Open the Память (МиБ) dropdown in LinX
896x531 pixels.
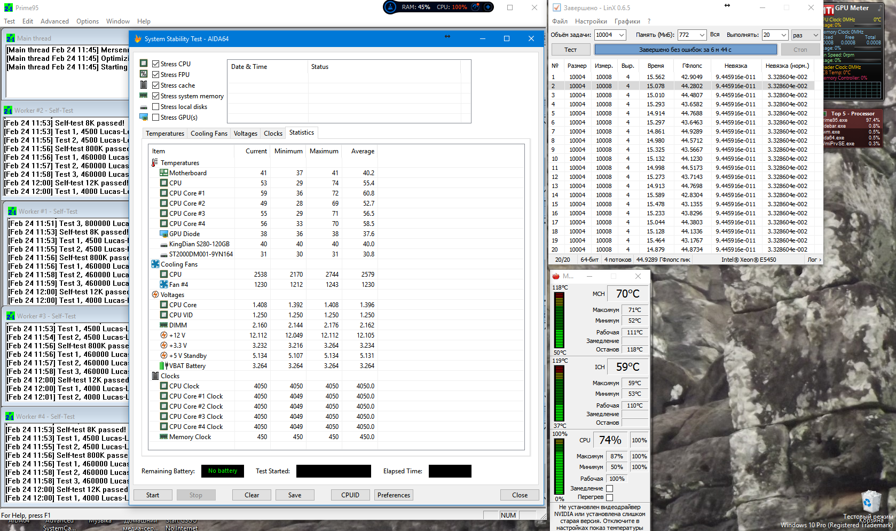click(702, 35)
